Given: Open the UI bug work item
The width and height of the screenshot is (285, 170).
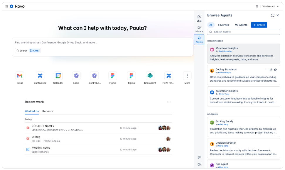Looking at the screenshot, I should 98,139.
